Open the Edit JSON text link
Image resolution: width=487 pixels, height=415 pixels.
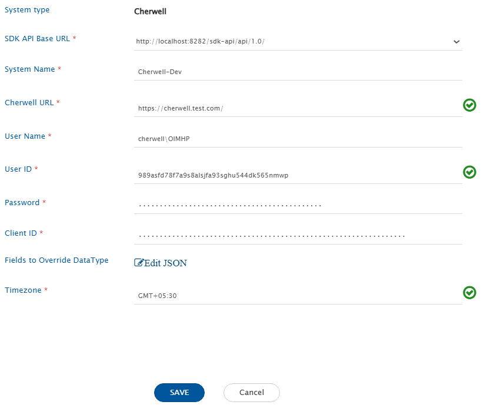click(165, 263)
